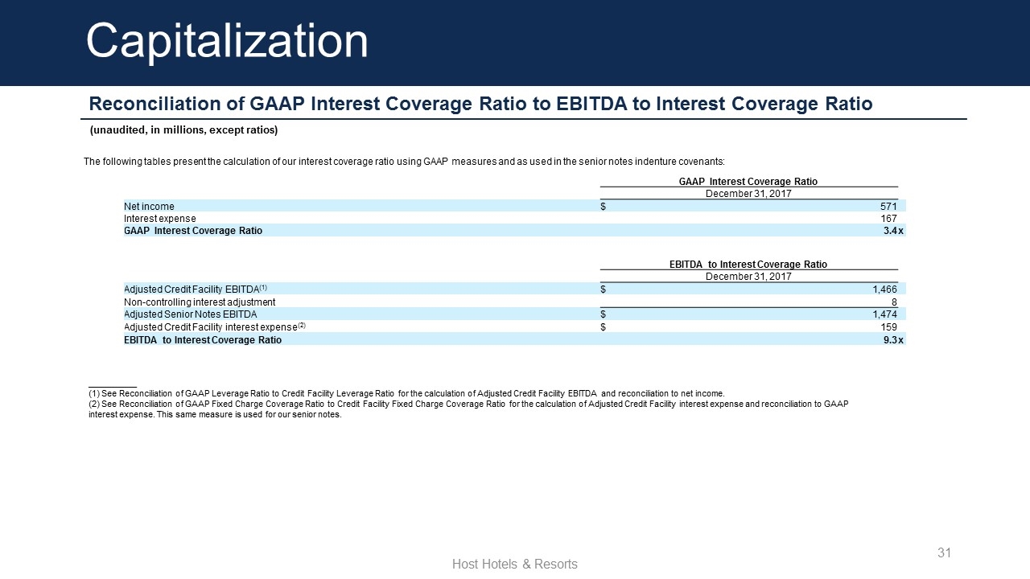The width and height of the screenshot is (1030, 579).
Task: Click the GAAP Interest Coverage Ratio column header
Action: click(748, 182)
